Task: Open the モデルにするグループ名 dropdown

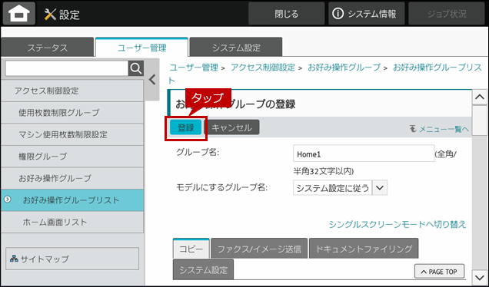Action: (x=341, y=188)
